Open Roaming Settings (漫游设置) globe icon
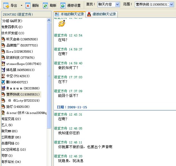The height and width of the screenshot is (166, 176). [63, 5]
